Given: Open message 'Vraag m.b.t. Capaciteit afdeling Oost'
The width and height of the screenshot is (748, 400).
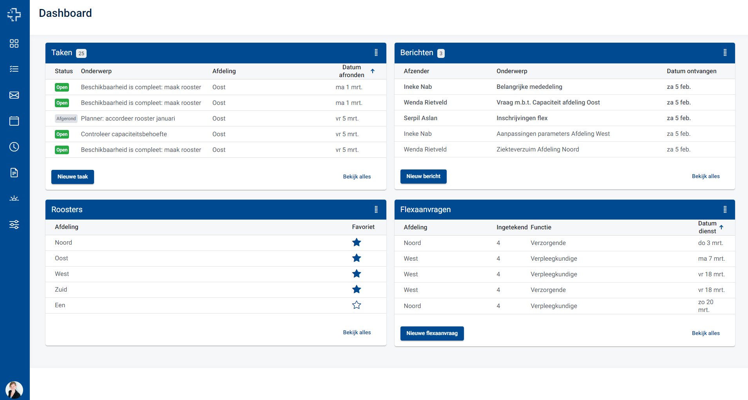Looking at the screenshot, I should [x=565, y=103].
